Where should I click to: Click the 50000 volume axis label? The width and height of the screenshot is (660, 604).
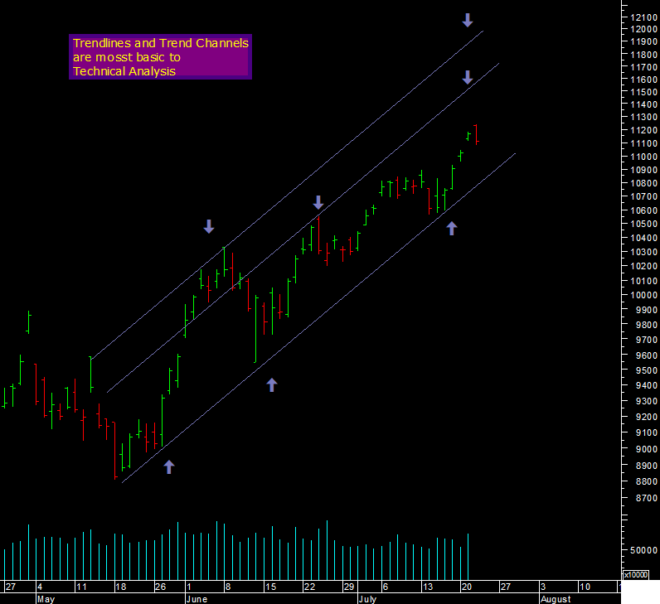coord(643,550)
